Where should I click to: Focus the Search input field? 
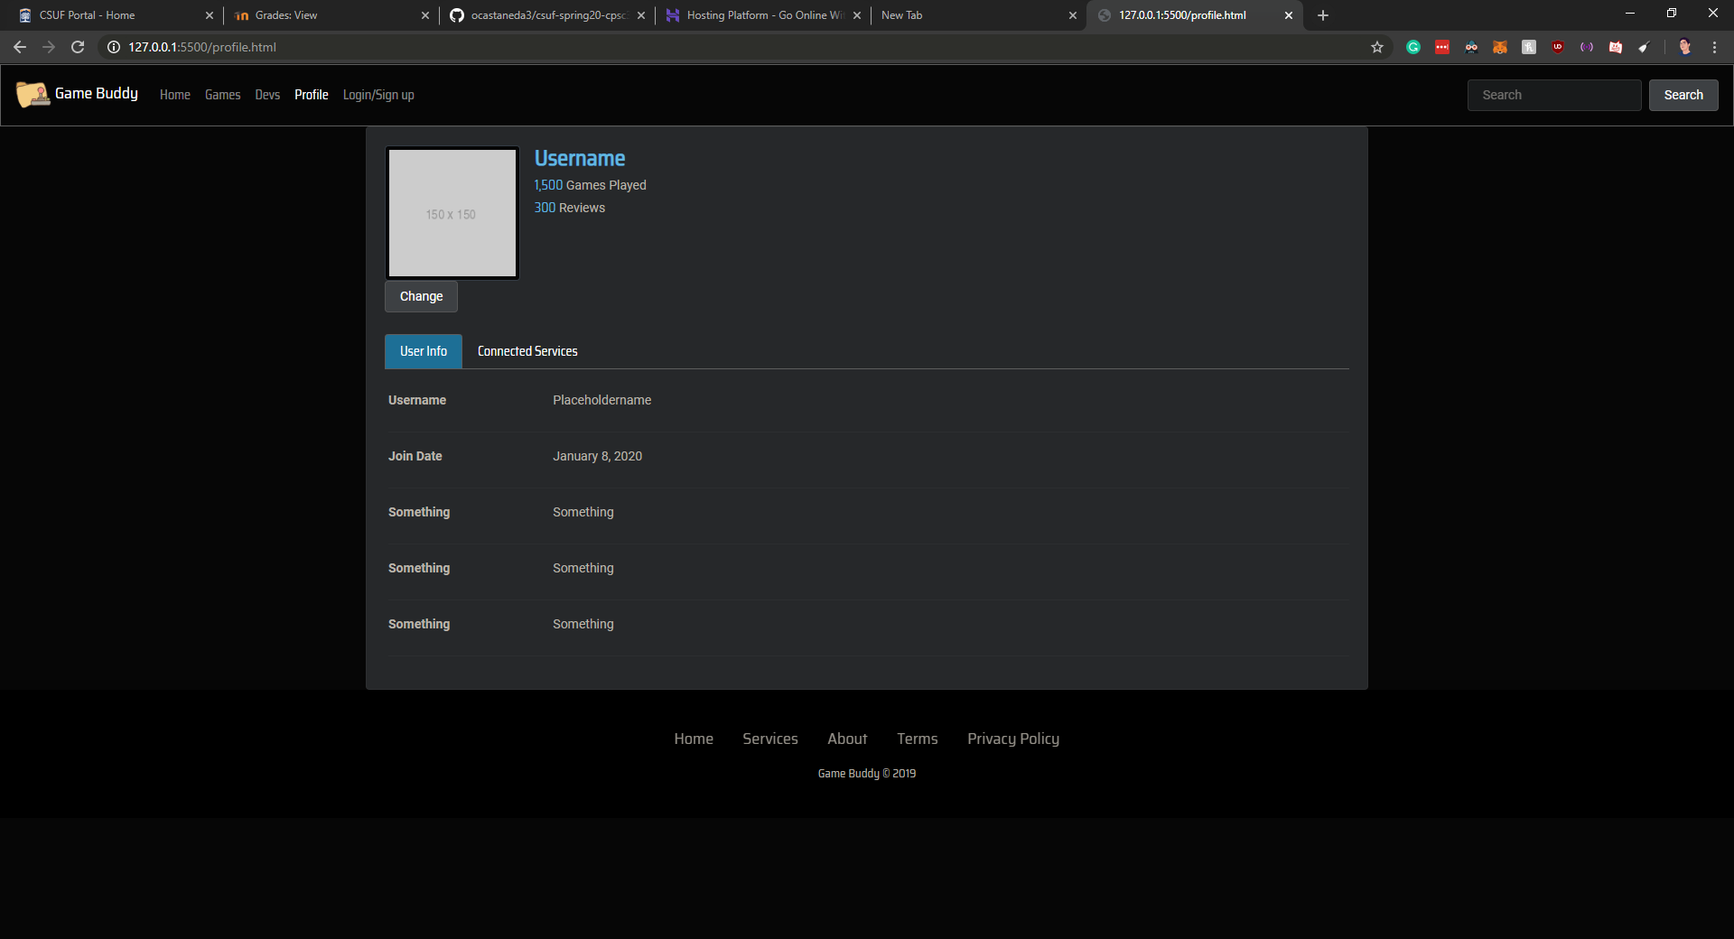pos(1554,95)
